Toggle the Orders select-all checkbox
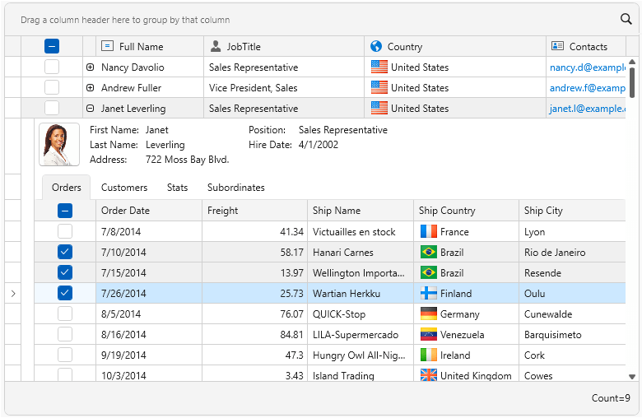This screenshot has height=418, width=642. pos(65,211)
